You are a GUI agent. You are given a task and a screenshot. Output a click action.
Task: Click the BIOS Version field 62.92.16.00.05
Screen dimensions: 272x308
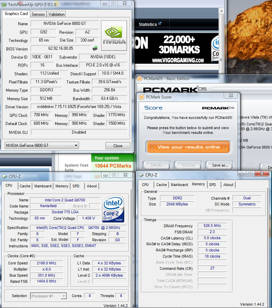tap(61, 48)
